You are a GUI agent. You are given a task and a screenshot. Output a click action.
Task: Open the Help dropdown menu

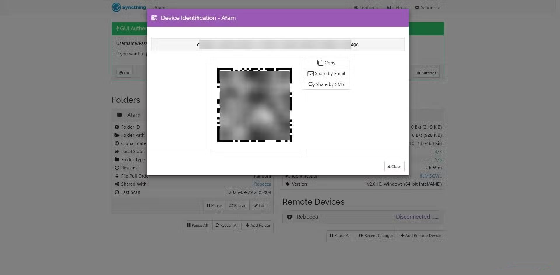point(396,8)
